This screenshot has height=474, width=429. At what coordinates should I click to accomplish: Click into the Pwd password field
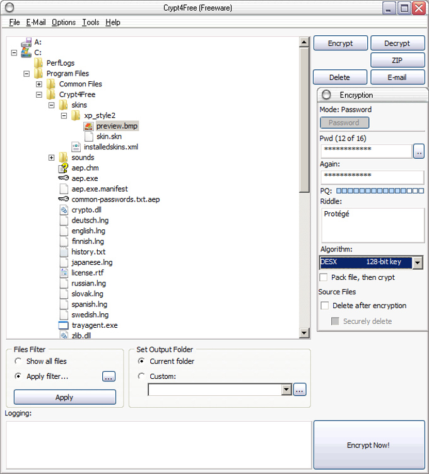(x=367, y=151)
